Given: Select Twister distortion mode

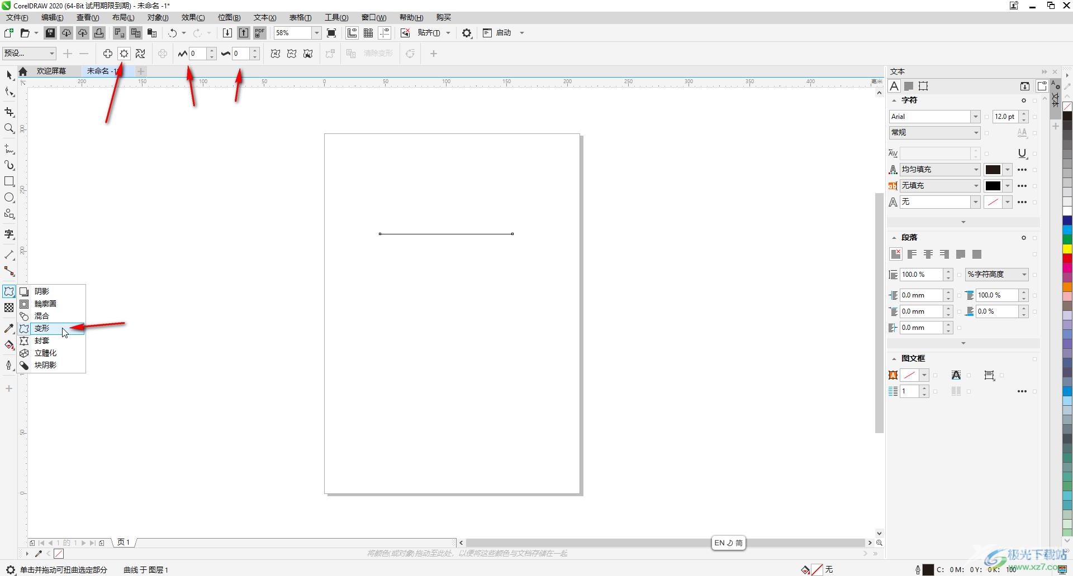Looking at the screenshot, I should click(140, 54).
